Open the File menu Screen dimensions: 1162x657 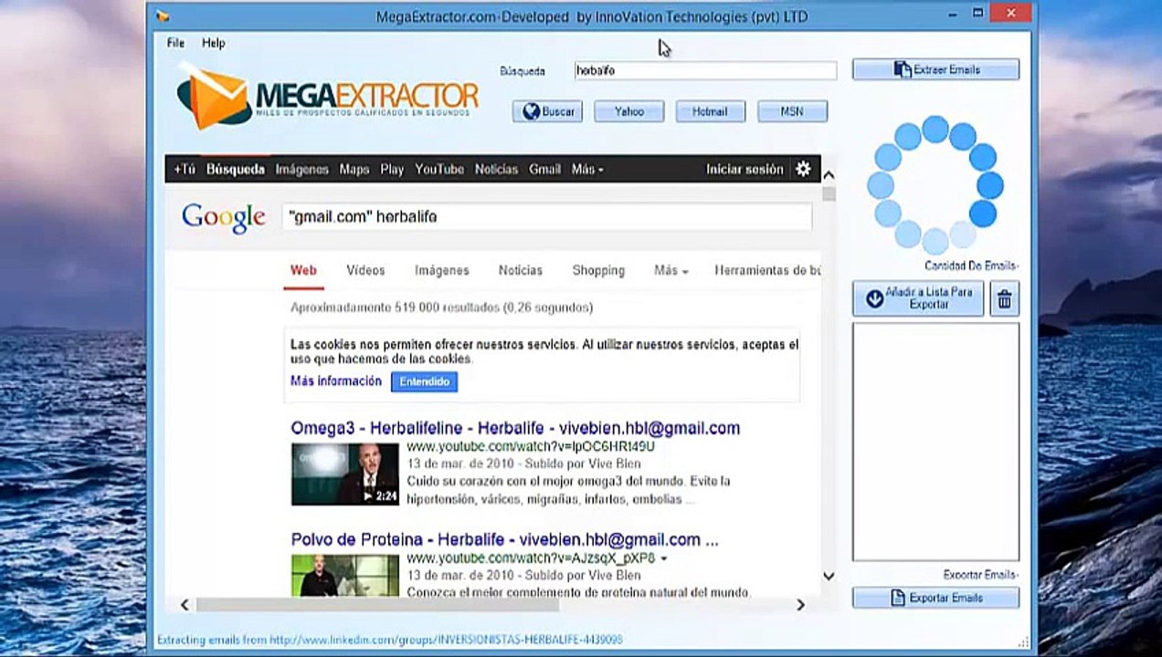pos(175,43)
